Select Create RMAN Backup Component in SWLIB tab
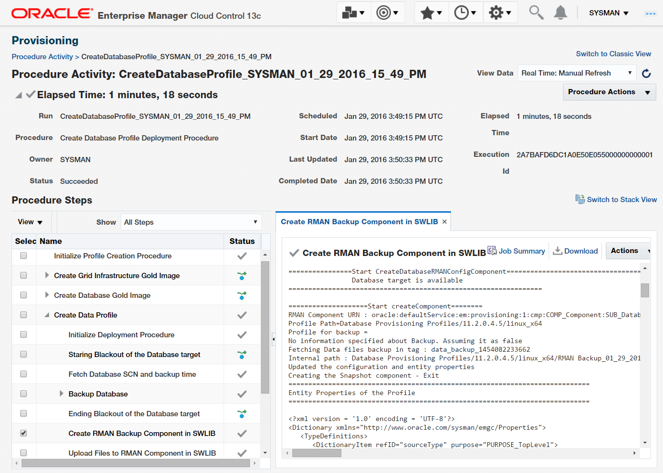This screenshot has width=663, height=473. click(359, 222)
